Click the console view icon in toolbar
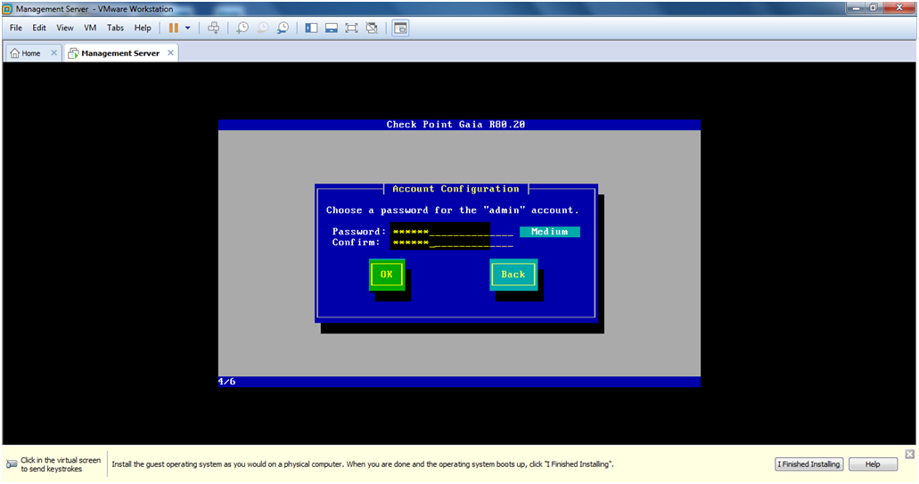Viewport: 919px width, 484px height. pyautogui.click(x=400, y=28)
